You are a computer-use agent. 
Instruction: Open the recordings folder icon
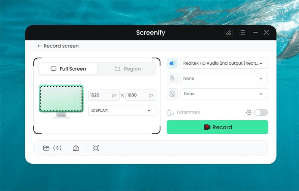46,148
